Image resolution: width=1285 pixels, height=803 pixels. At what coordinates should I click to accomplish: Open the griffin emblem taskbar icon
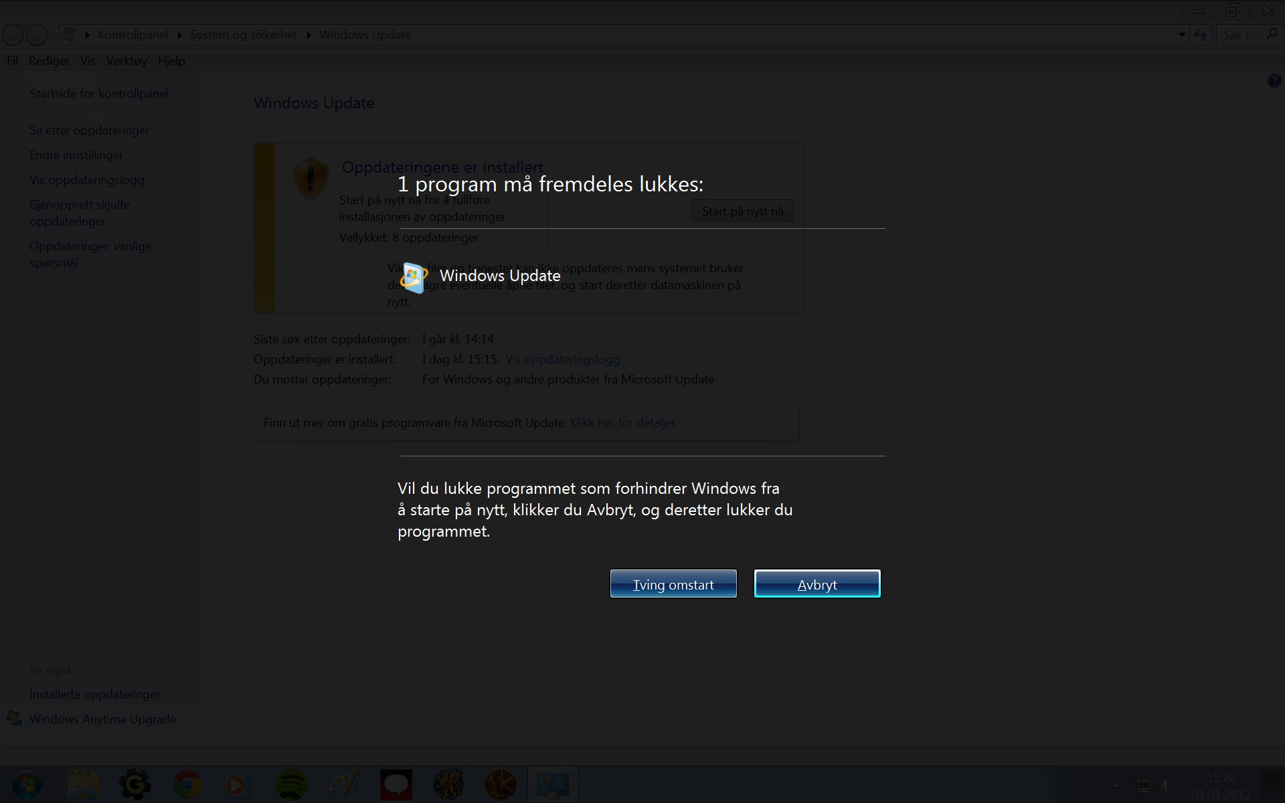tap(448, 785)
